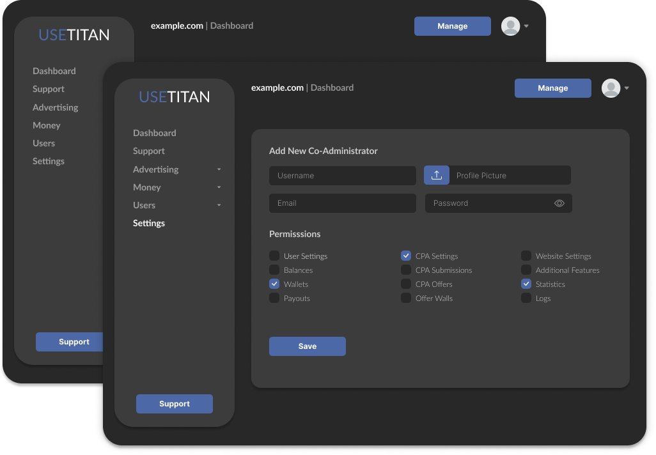Viewport: 656px width, 455px height.
Task: Click the Manage button in front window
Action: [552, 88]
